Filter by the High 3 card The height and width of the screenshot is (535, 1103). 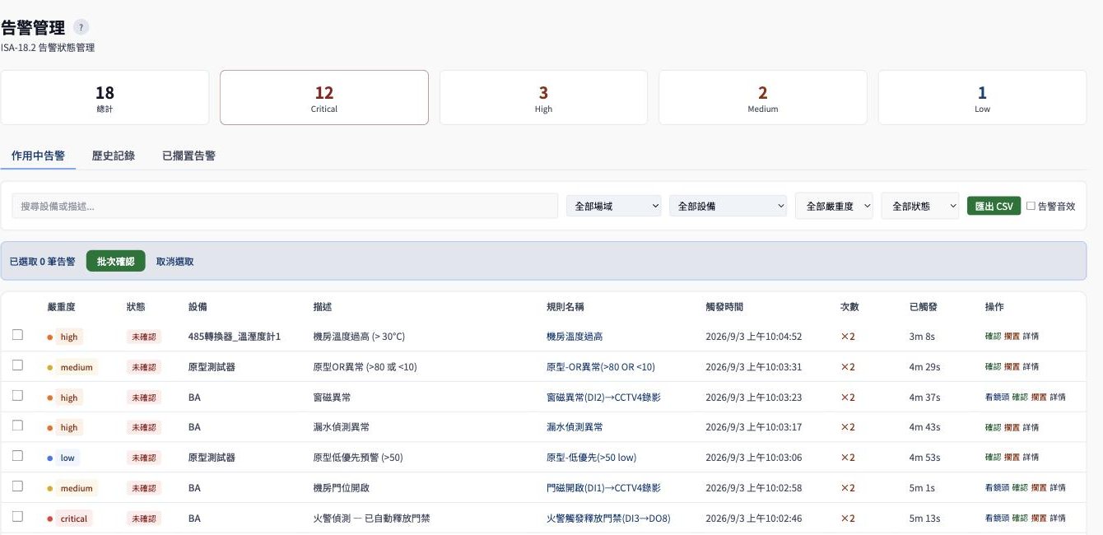(543, 97)
